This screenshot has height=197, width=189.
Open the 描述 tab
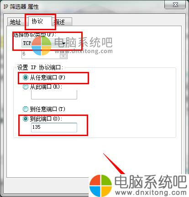(62, 22)
